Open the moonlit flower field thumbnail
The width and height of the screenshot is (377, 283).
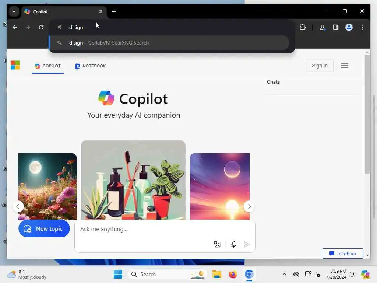coord(47,186)
